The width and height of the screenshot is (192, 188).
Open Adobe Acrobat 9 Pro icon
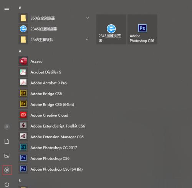(x=23, y=83)
